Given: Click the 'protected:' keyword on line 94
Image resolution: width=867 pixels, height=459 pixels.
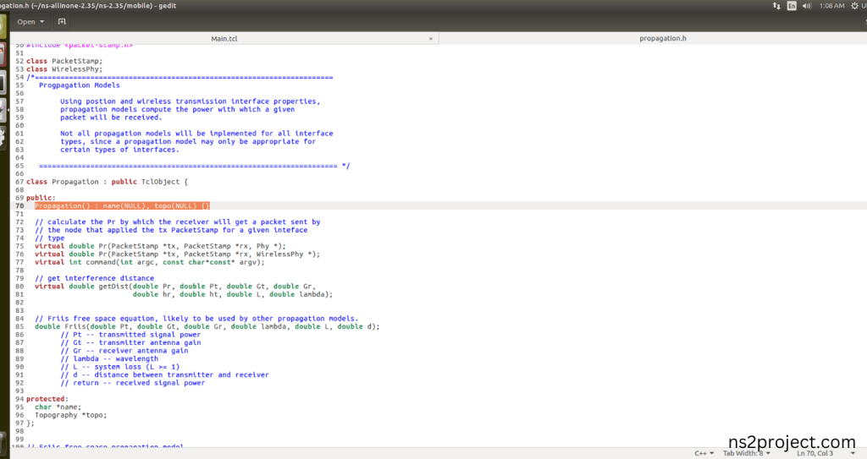Looking at the screenshot, I should pos(47,399).
